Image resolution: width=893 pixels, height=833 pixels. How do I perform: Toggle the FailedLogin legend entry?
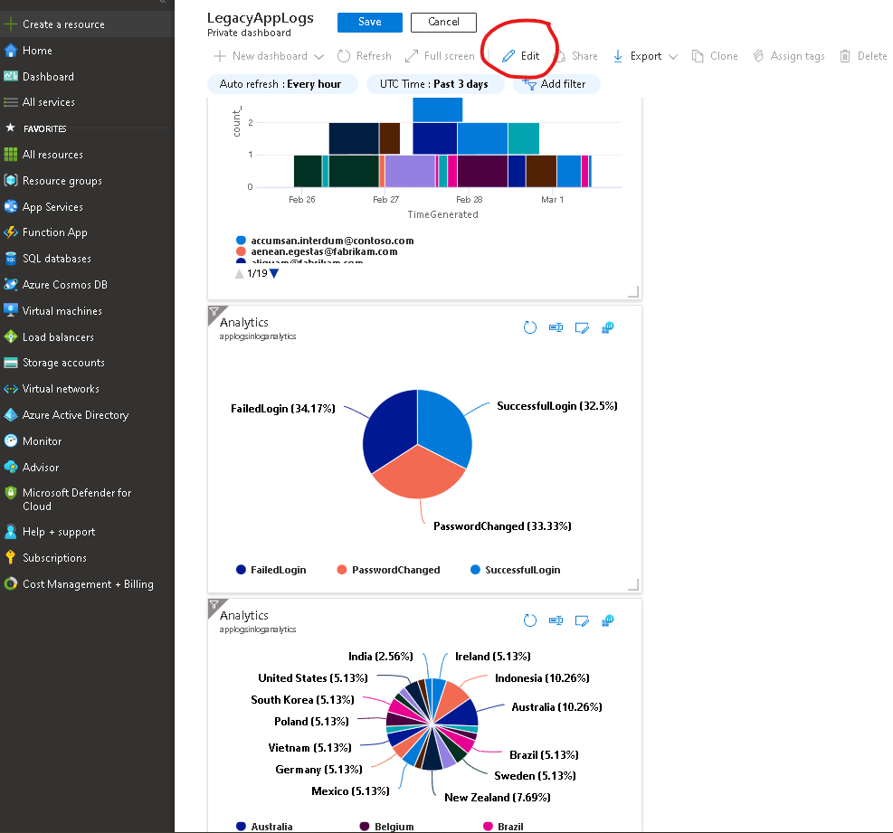271,570
